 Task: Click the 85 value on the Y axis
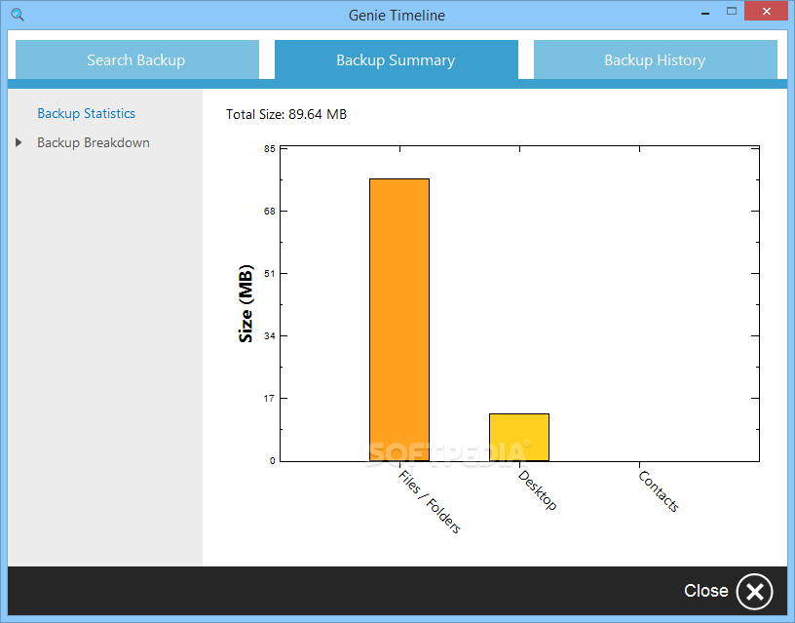(270, 148)
